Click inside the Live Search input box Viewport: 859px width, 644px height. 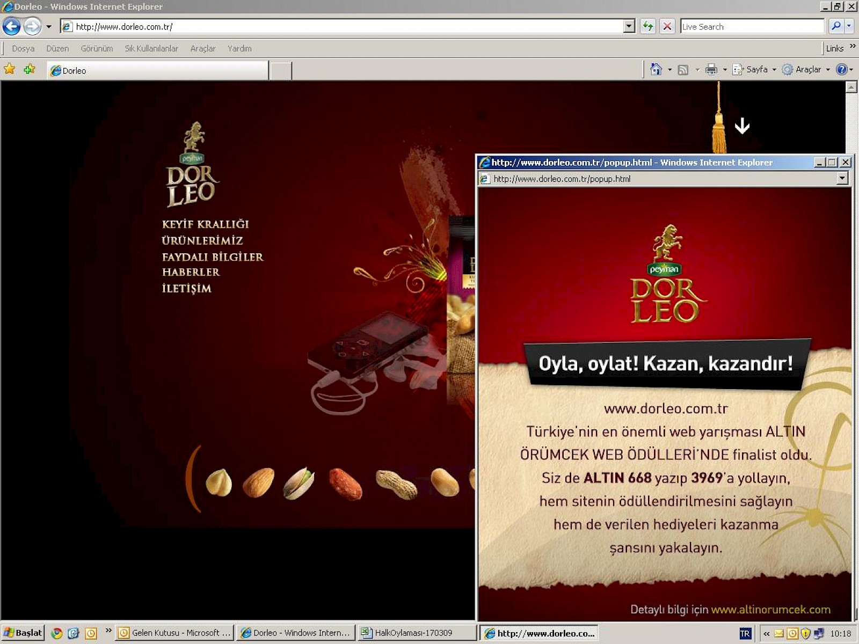752,26
